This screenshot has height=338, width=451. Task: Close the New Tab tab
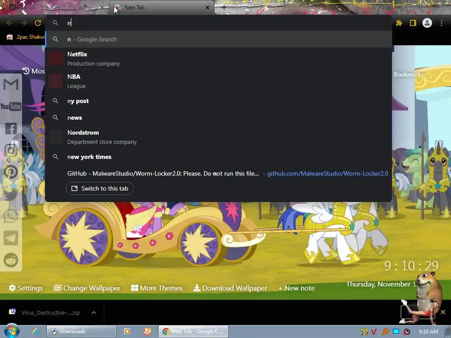(x=207, y=7)
